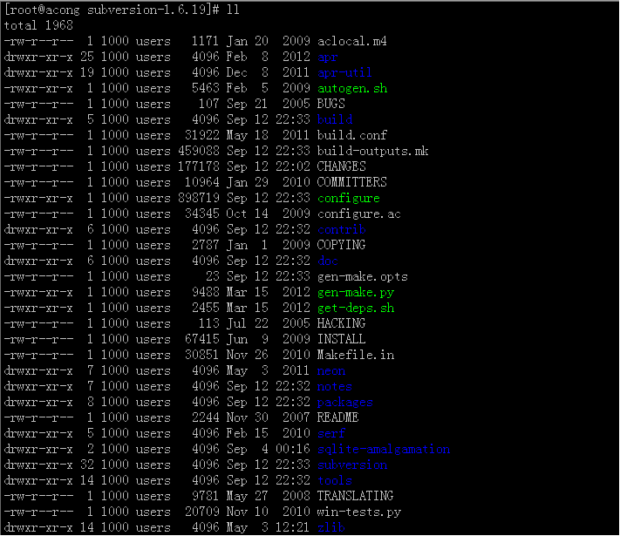Select size 9488 in gen-make.py row
620x536 pixels.
(x=206, y=292)
